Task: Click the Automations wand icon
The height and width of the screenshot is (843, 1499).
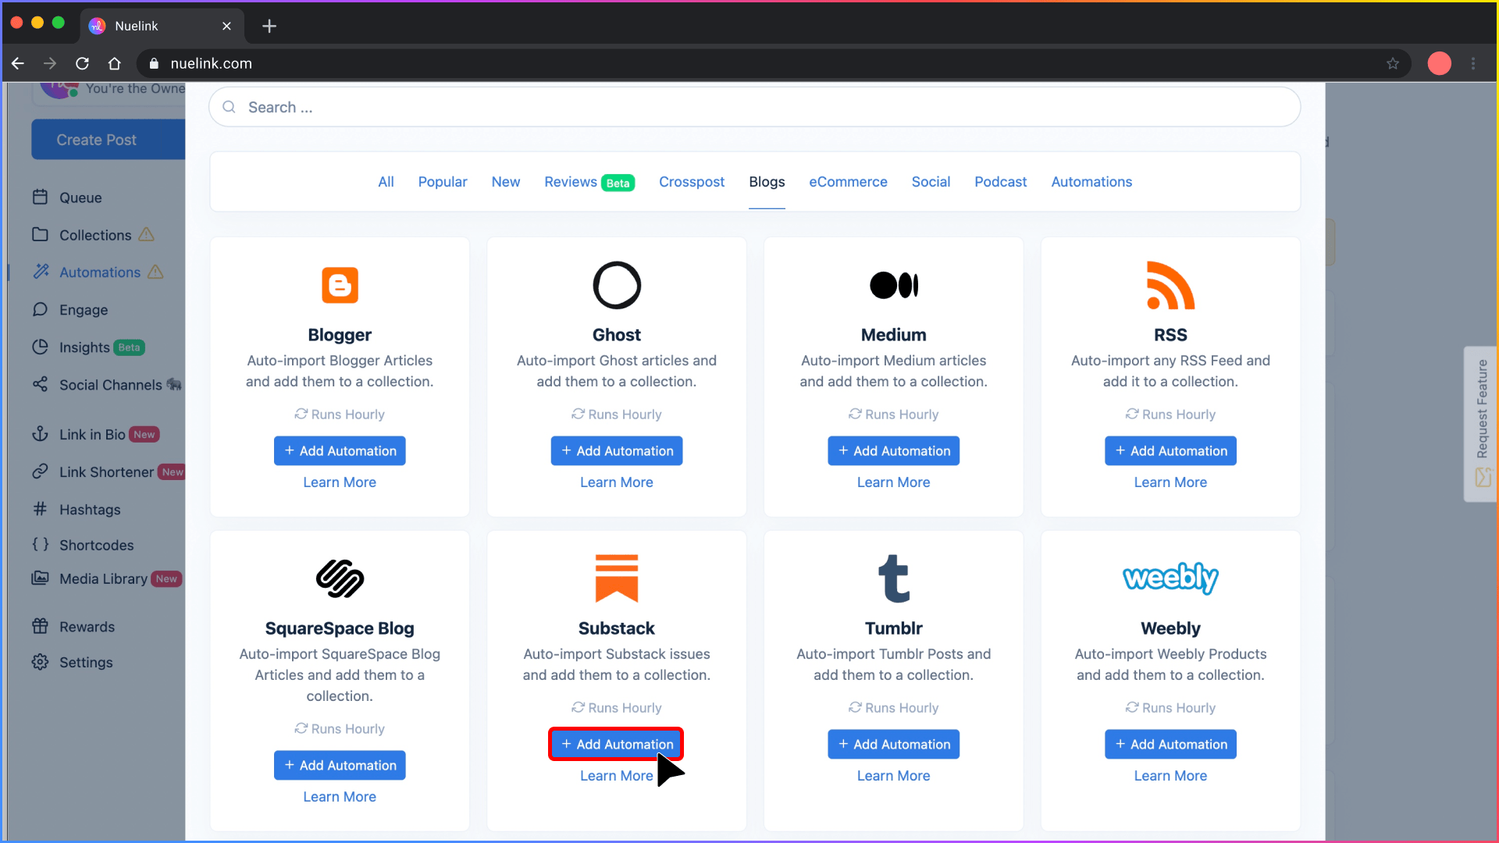Action: click(x=41, y=272)
